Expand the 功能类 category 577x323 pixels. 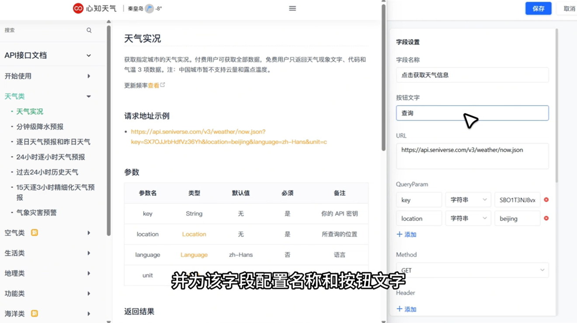(89, 294)
